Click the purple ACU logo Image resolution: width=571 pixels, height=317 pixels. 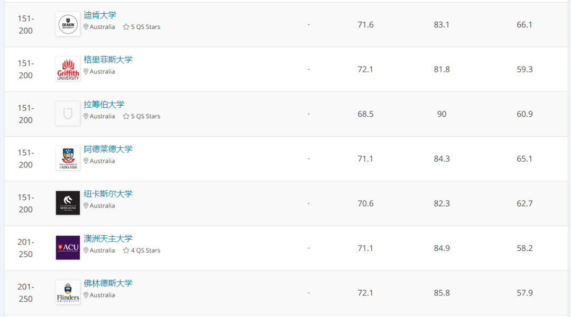pyautogui.click(x=68, y=248)
